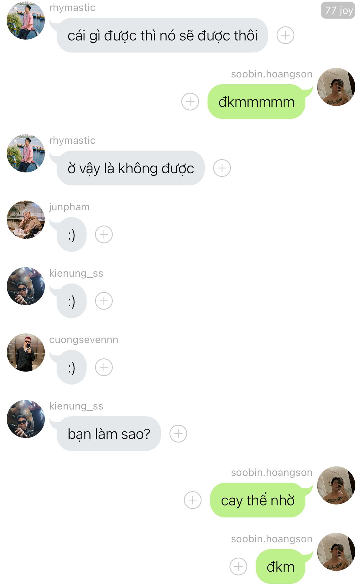
Task: Open rhymastic's avatar on the first message
Action: tap(26, 20)
